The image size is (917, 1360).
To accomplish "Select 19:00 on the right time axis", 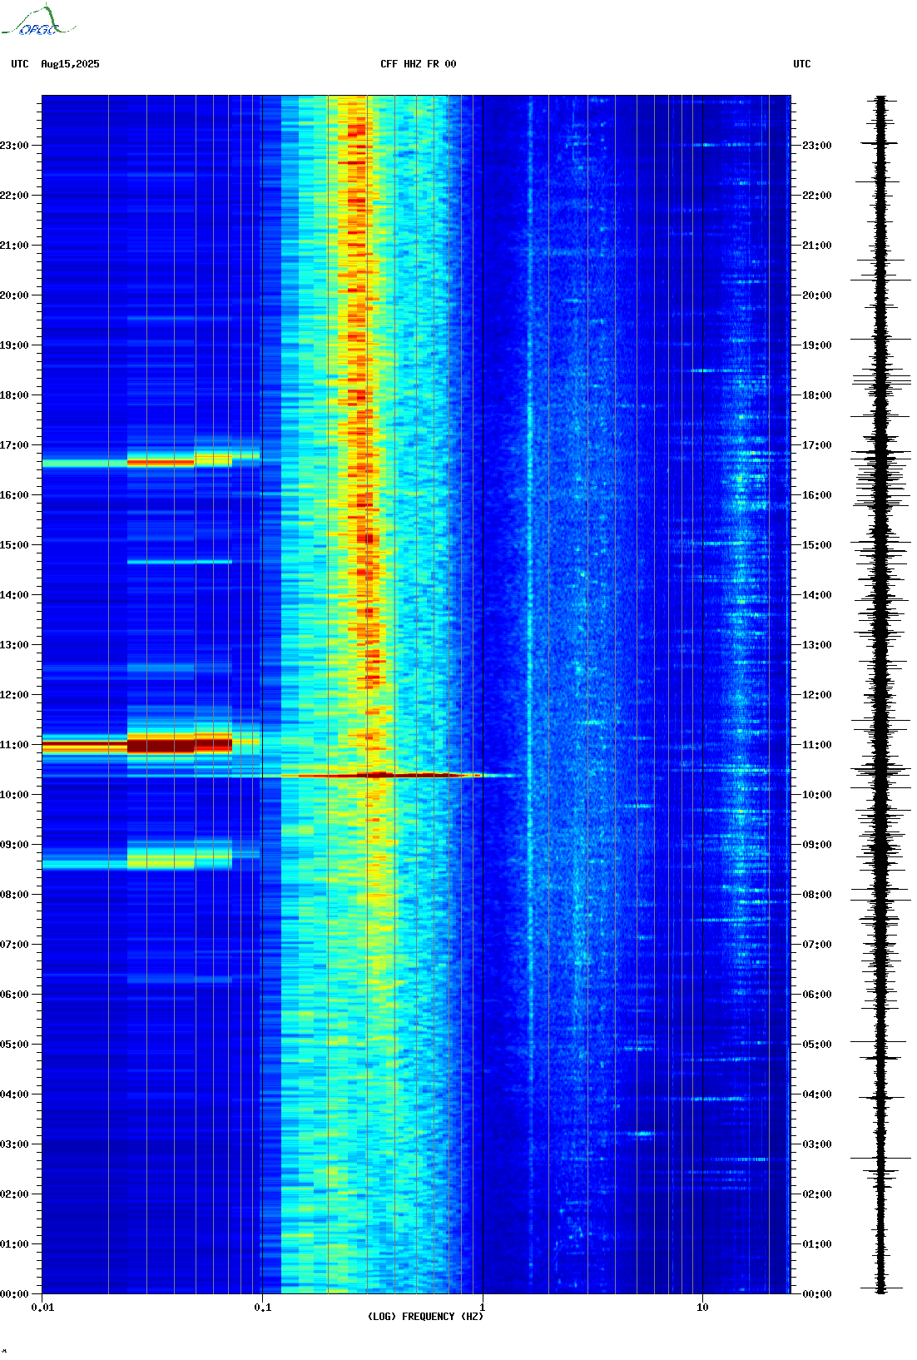I will (817, 345).
